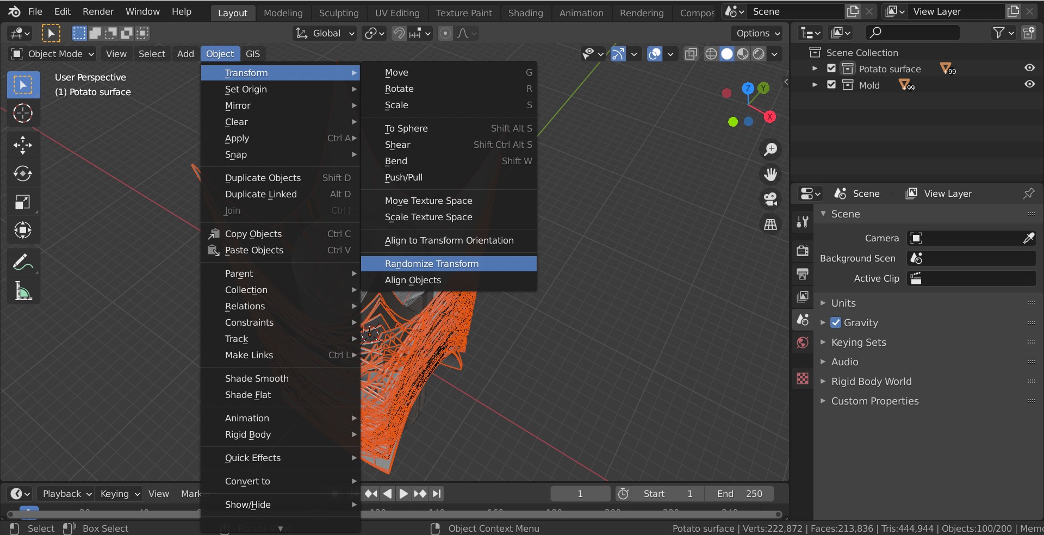Hide the Potato surface collection

(1029, 68)
